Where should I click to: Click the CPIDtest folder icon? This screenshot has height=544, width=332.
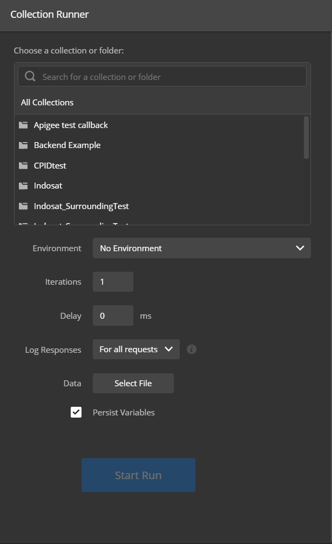coord(23,166)
